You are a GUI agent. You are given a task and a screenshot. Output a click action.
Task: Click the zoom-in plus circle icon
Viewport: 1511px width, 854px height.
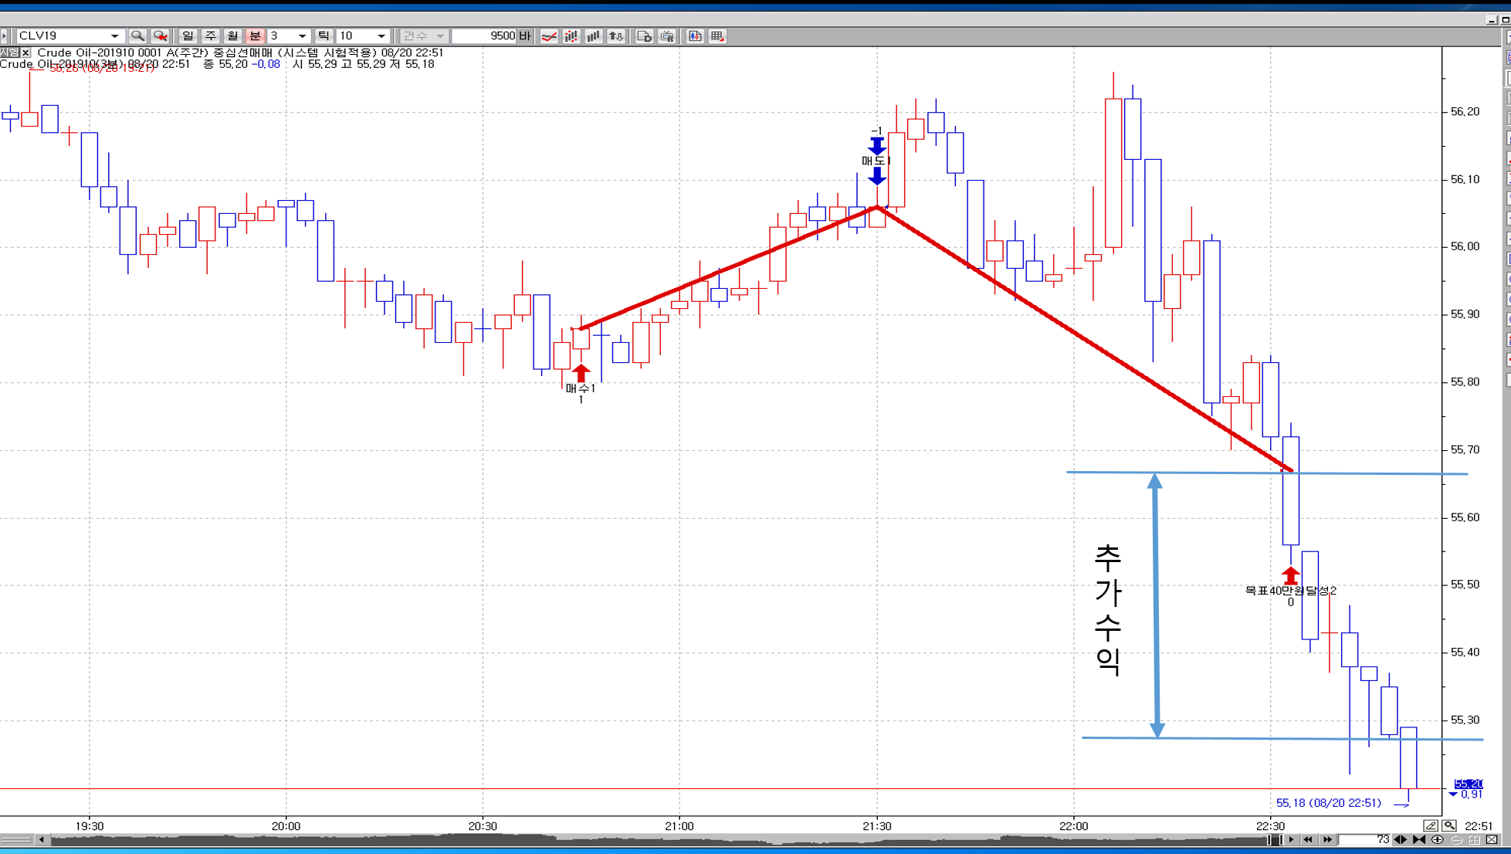click(x=1437, y=839)
